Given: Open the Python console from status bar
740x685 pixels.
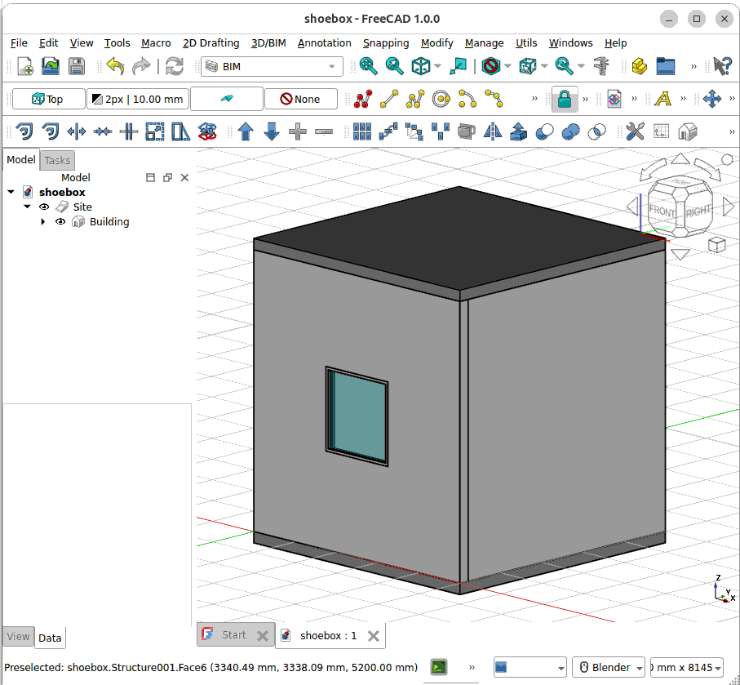Looking at the screenshot, I should click(439, 667).
